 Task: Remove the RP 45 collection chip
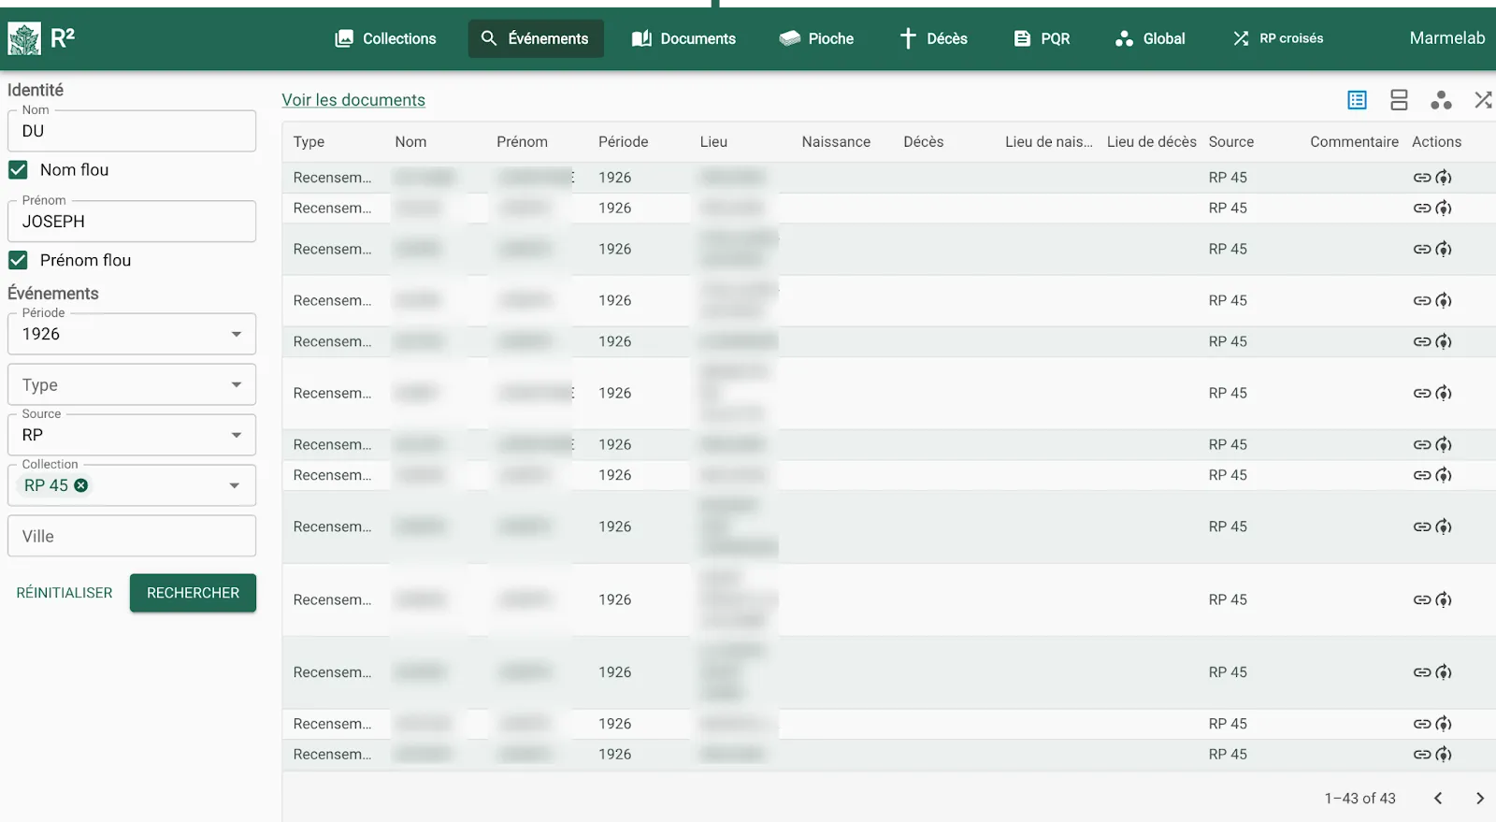81,485
